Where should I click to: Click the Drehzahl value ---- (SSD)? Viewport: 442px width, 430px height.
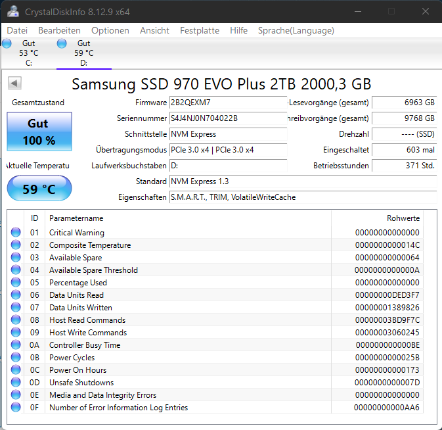[404, 134]
